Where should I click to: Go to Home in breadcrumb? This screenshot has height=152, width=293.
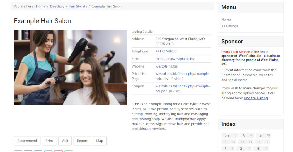tap(40, 6)
